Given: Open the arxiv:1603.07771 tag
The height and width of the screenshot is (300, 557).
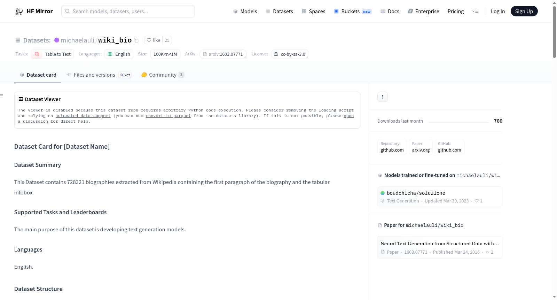Looking at the screenshot, I should tap(223, 54).
